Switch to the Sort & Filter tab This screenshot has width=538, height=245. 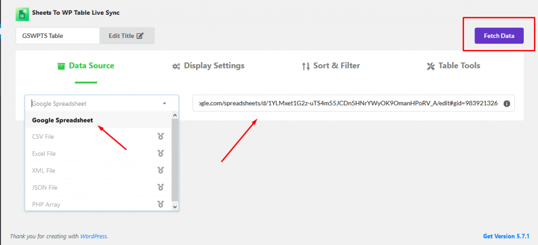coord(331,66)
